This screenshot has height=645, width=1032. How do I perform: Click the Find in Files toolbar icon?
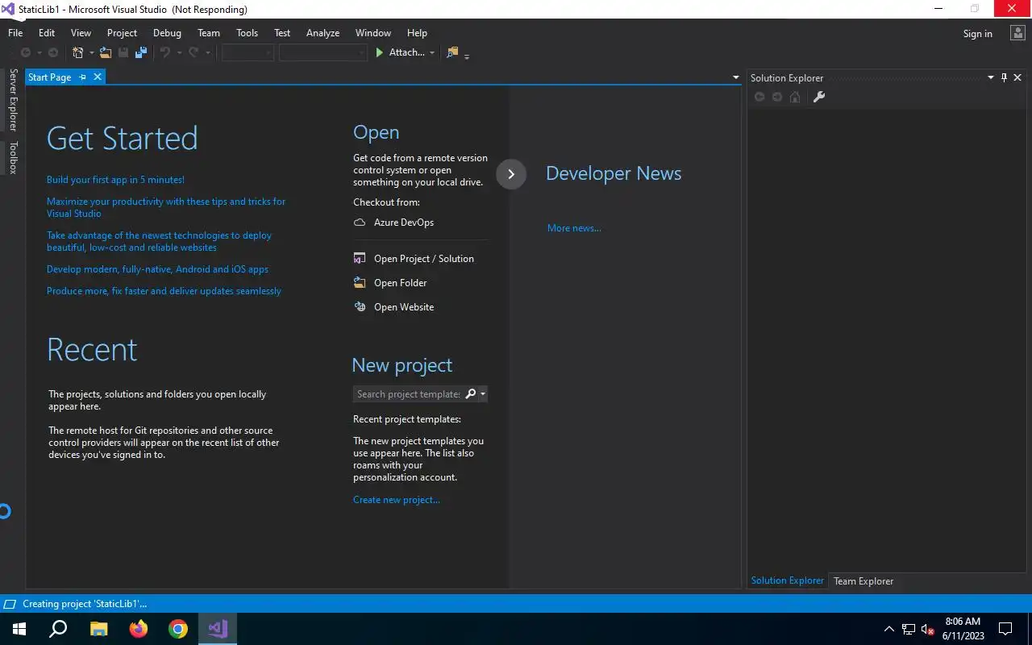pyautogui.click(x=452, y=52)
